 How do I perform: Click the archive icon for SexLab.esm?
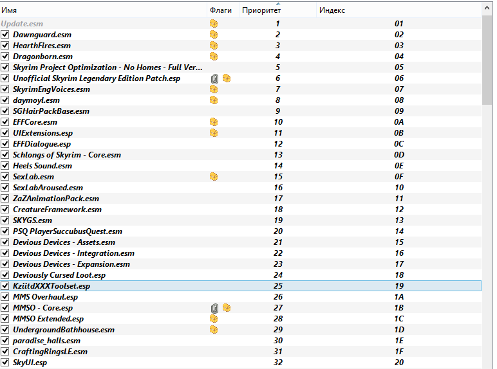point(214,177)
